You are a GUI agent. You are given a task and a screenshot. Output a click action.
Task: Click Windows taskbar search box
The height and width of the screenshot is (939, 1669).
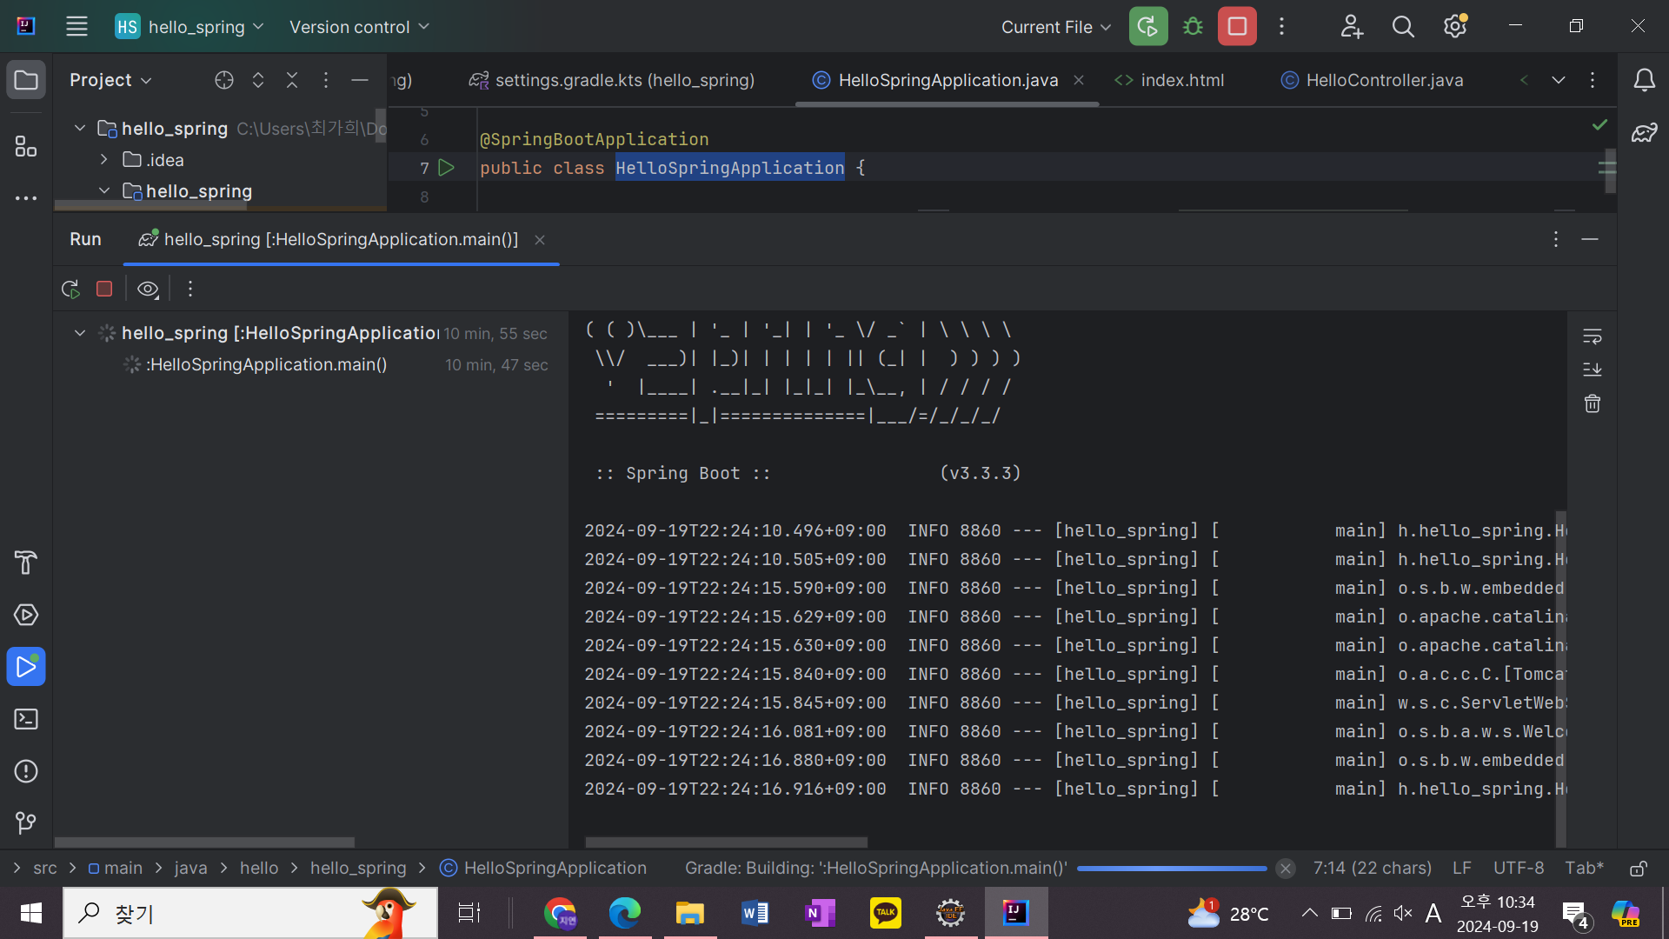click(250, 913)
